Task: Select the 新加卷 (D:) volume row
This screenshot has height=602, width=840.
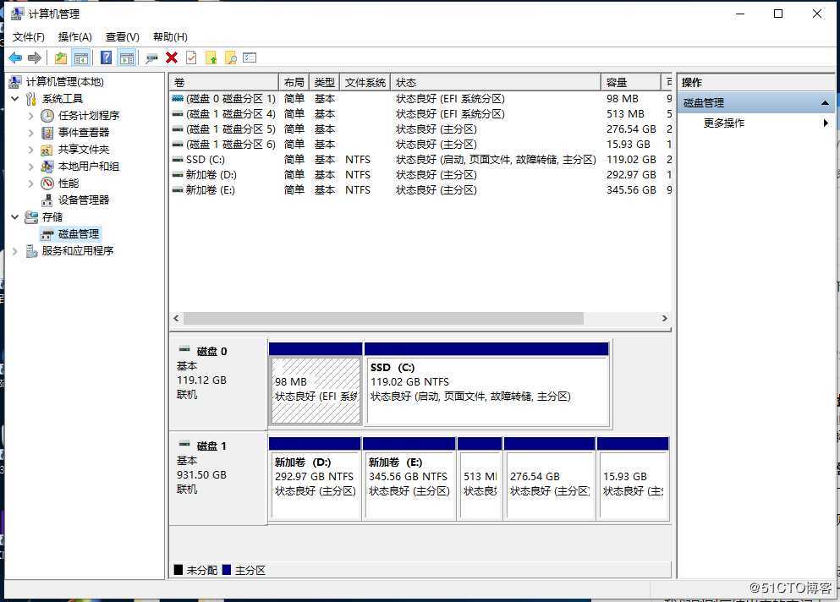Action: coord(421,175)
